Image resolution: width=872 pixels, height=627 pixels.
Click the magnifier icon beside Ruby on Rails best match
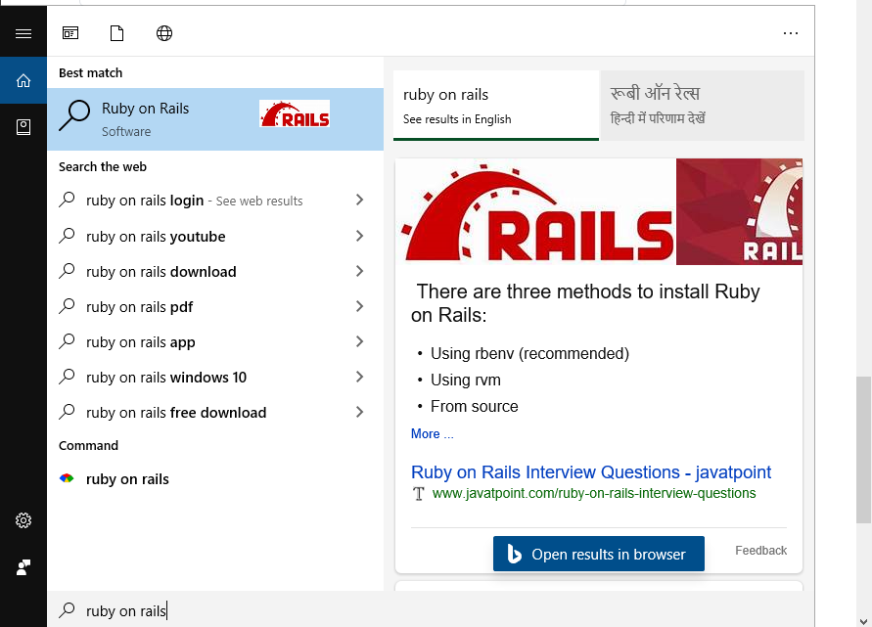click(x=74, y=115)
